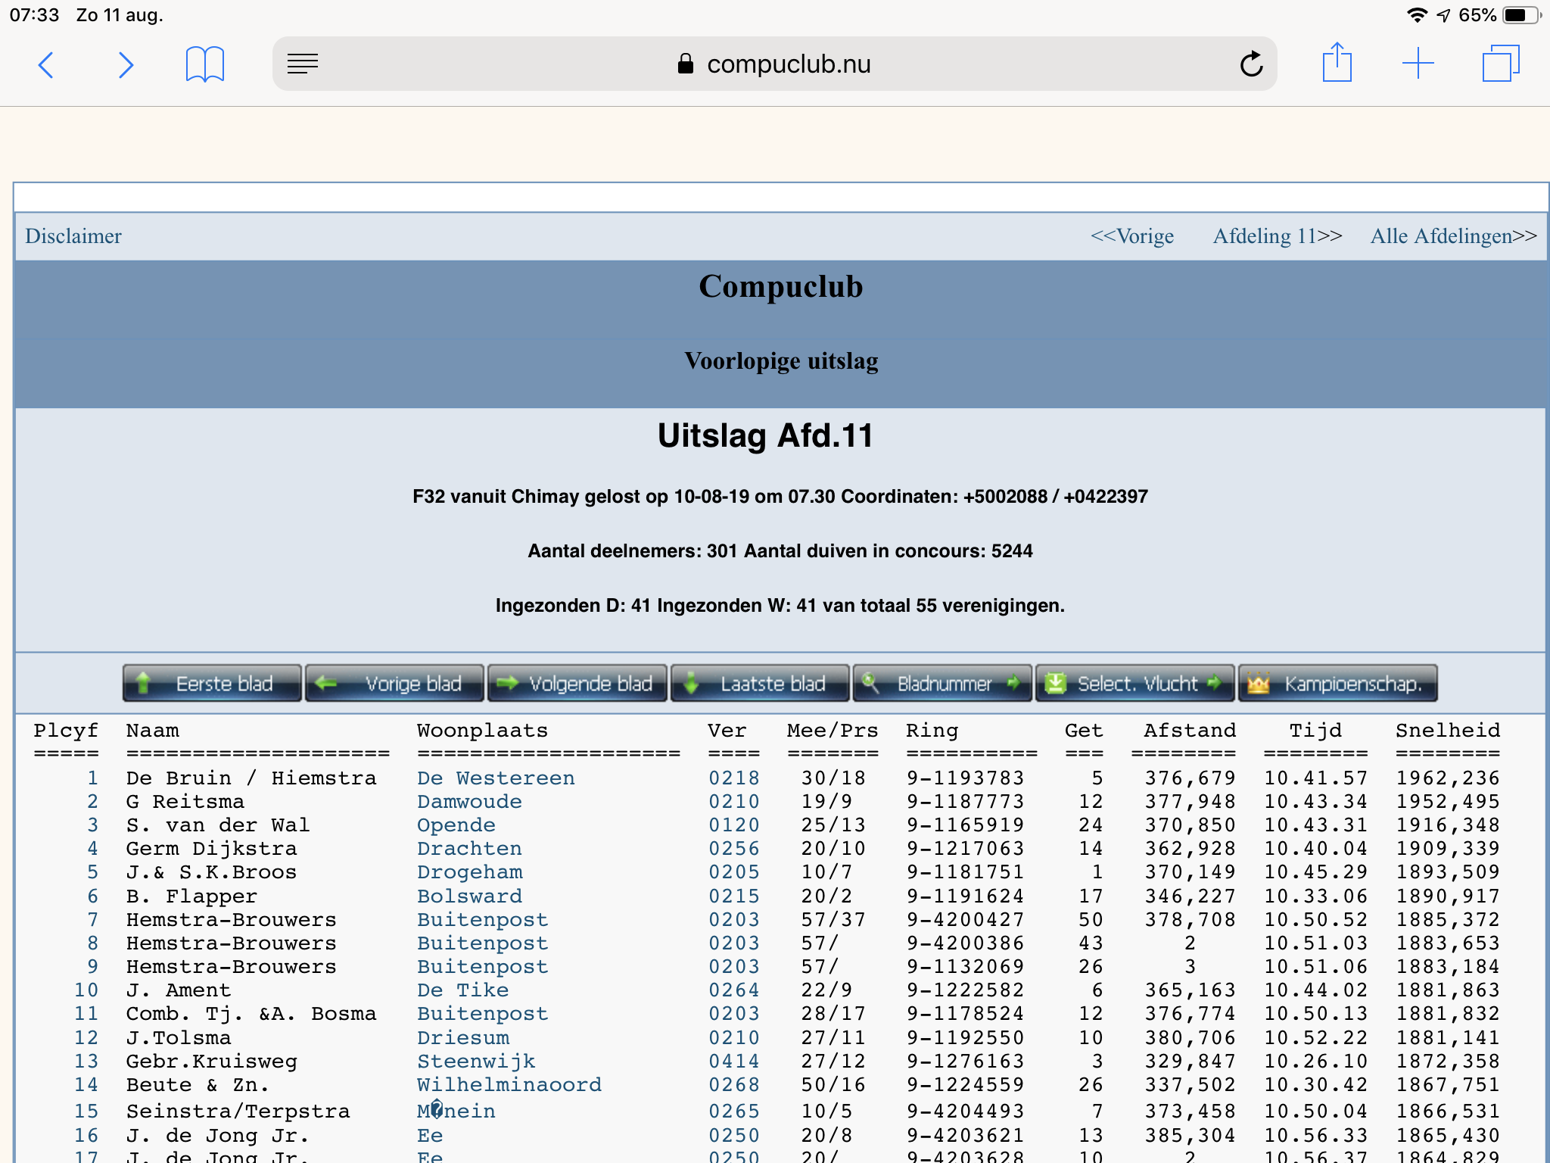Click place number 13 link
Screen dimensions: 1550x1163
pyautogui.click(x=86, y=1062)
